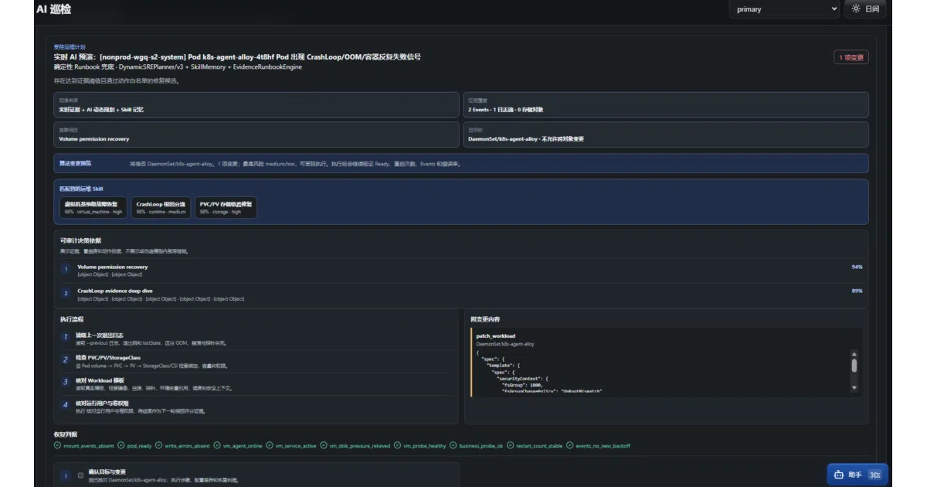Select the PVC/PV 存储挂载修复 skill card

click(x=226, y=207)
